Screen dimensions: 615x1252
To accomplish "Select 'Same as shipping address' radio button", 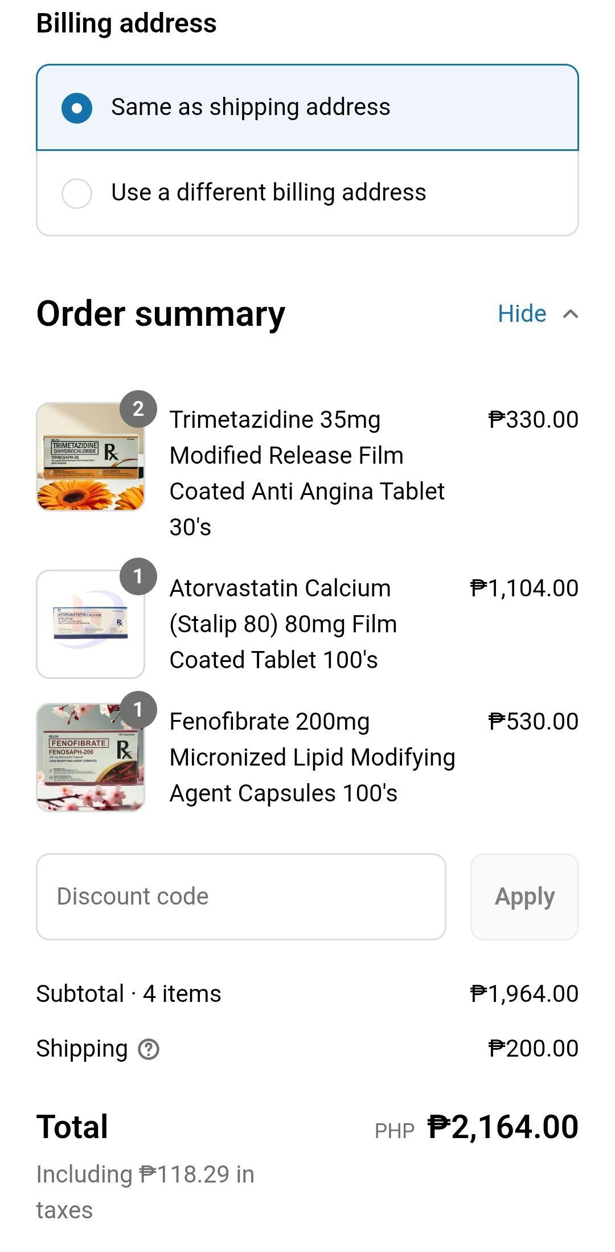I will [77, 108].
